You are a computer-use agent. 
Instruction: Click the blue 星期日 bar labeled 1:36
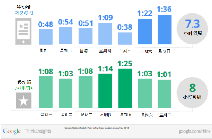point(165,29)
